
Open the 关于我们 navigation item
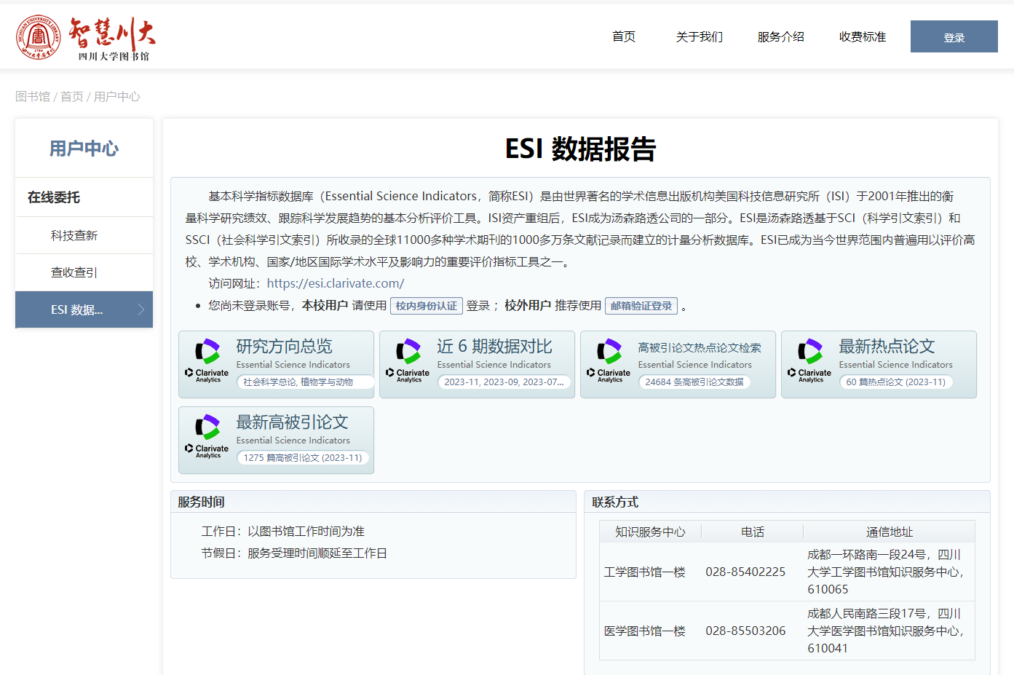coord(699,36)
